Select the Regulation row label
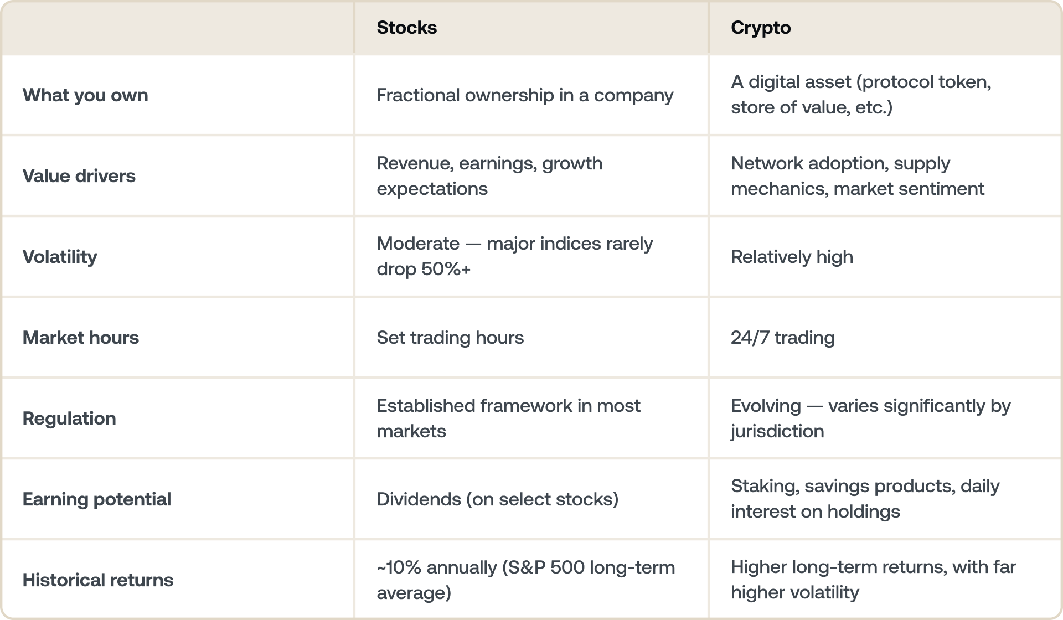The width and height of the screenshot is (1063, 620). (x=69, y=418)
